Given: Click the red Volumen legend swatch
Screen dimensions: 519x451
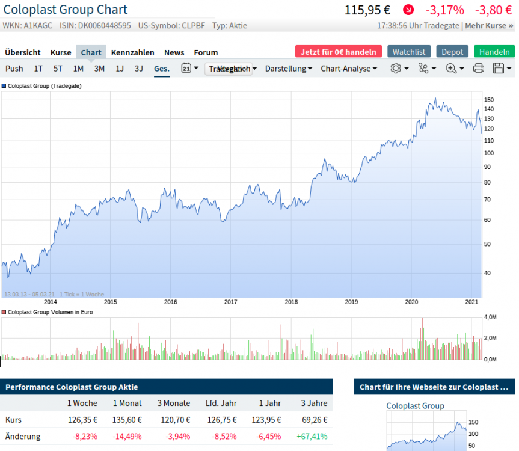Looking at the screenshot, I should [4, 312].
